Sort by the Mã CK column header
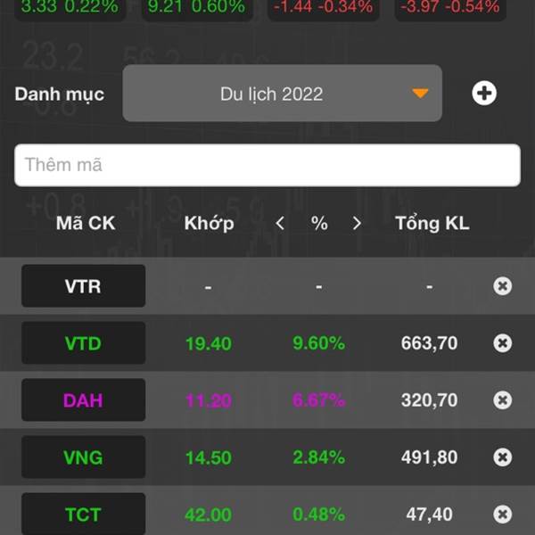The image size is (535, 535). click(86, 224)
